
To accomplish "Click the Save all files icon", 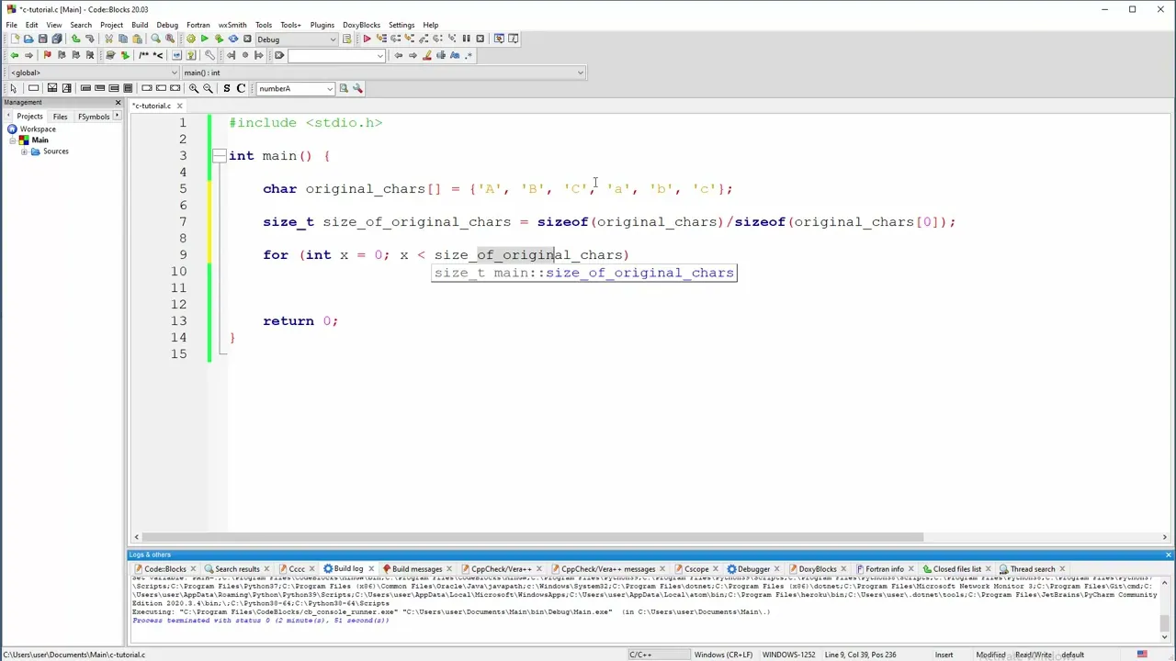I will click(57, 39).
